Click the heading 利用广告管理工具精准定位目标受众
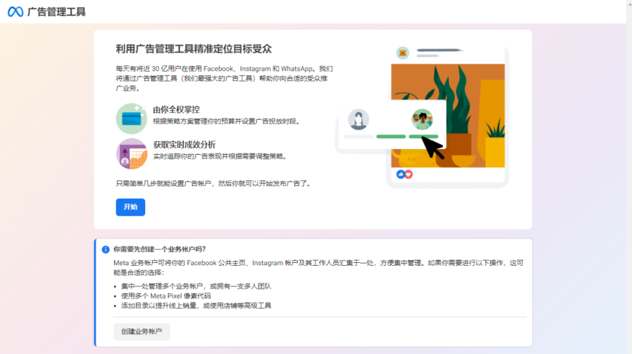 194,49
